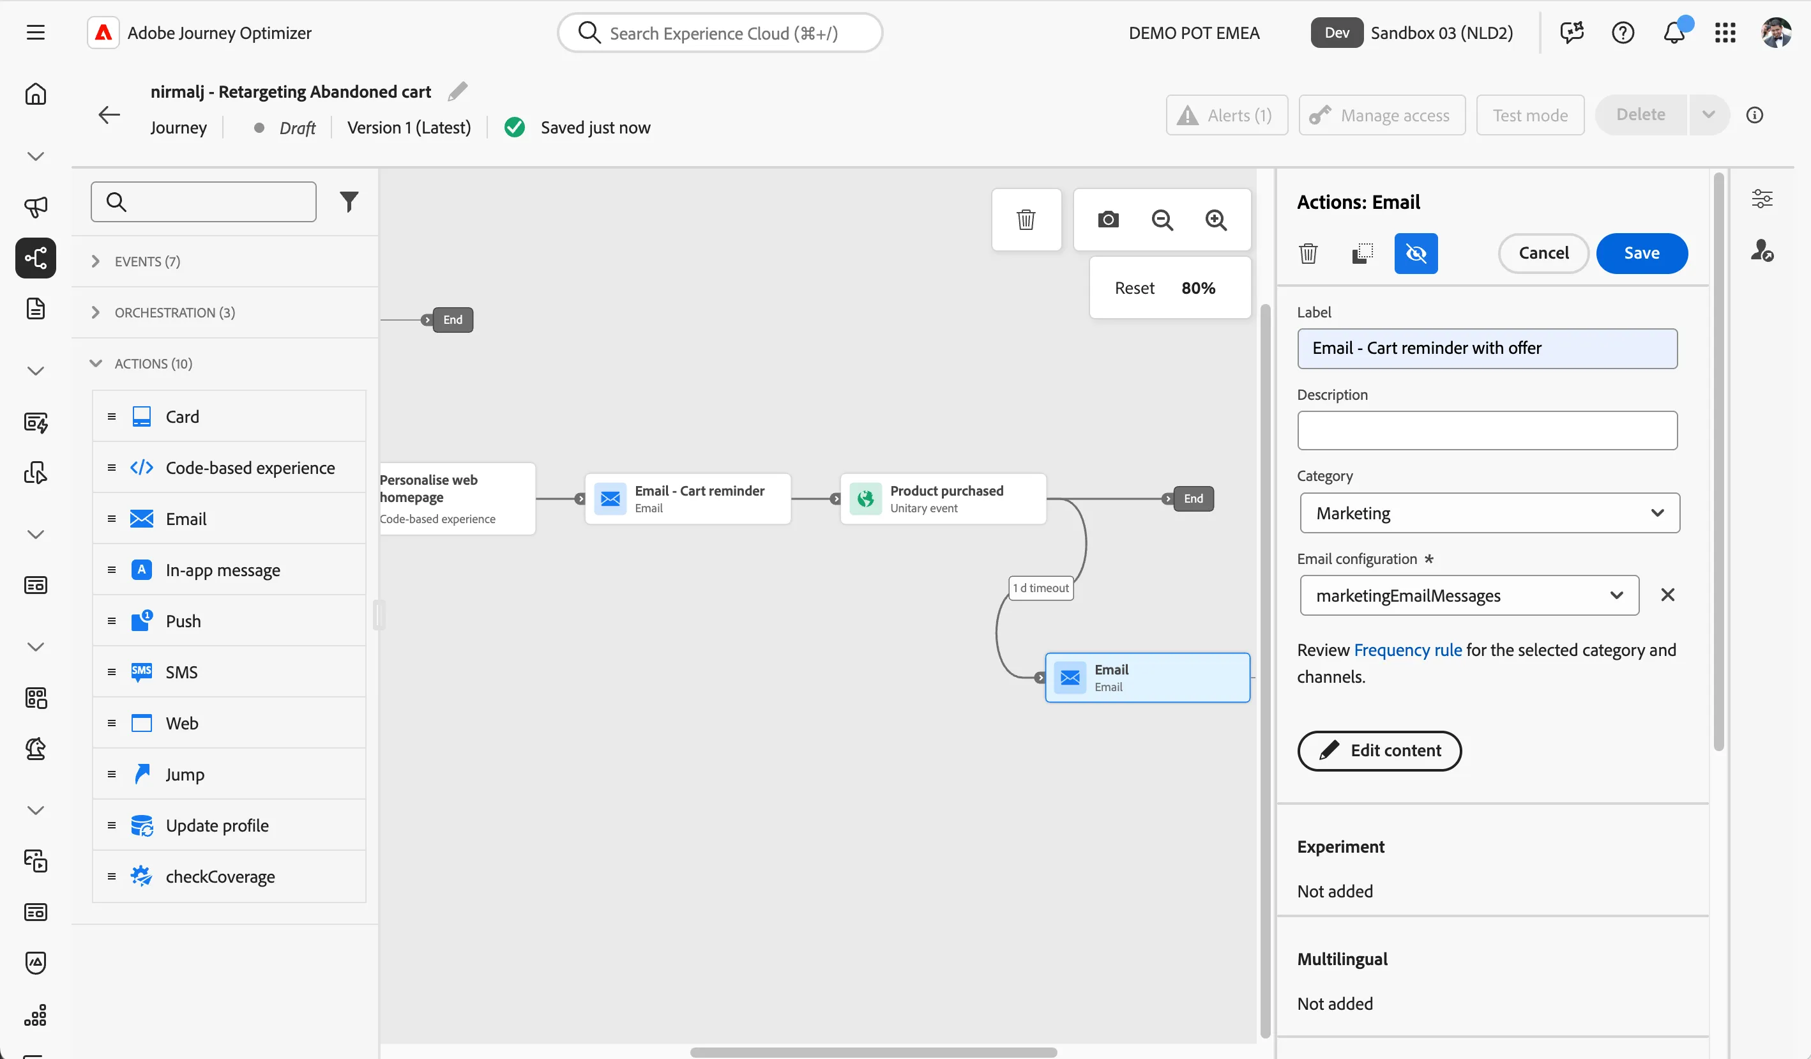Delete the Email action in panel
This screenshot has width=1811, height=1059.
(x=1308, y=253)
